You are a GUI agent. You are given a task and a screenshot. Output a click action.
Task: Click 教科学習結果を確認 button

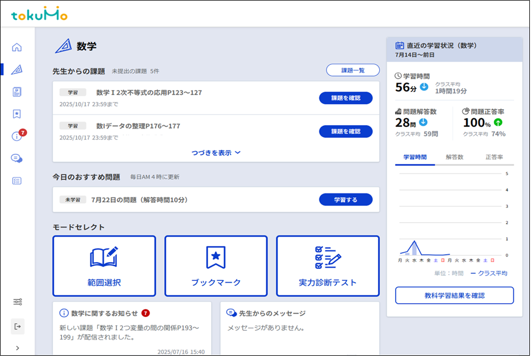454,295
